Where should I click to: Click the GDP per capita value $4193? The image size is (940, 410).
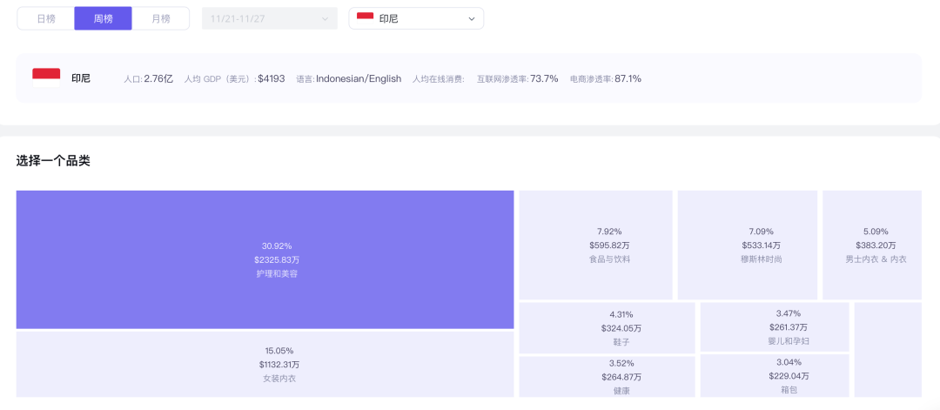coord(271,78)
